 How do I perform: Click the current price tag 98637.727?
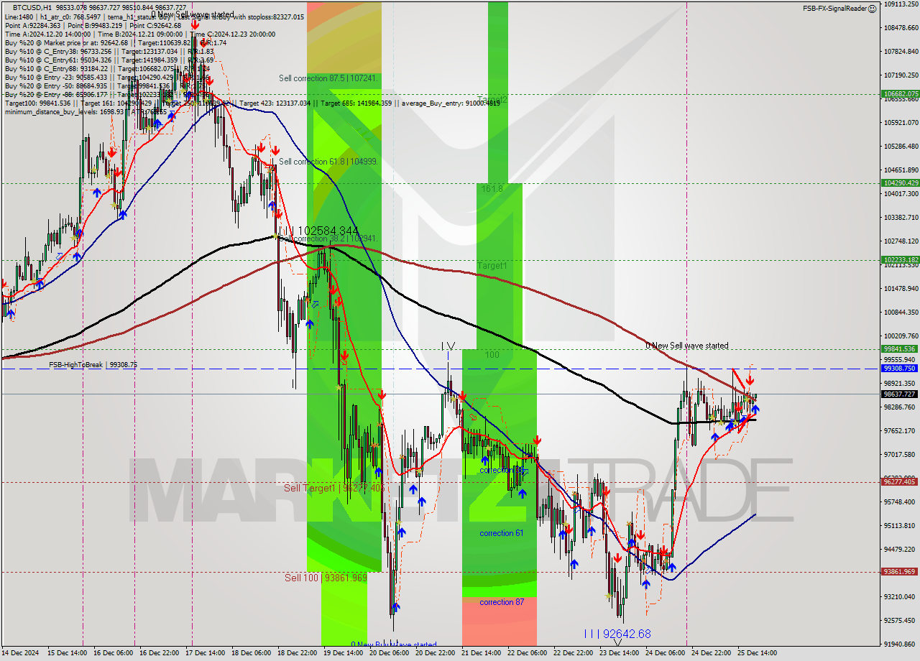[x=900, y=394]
